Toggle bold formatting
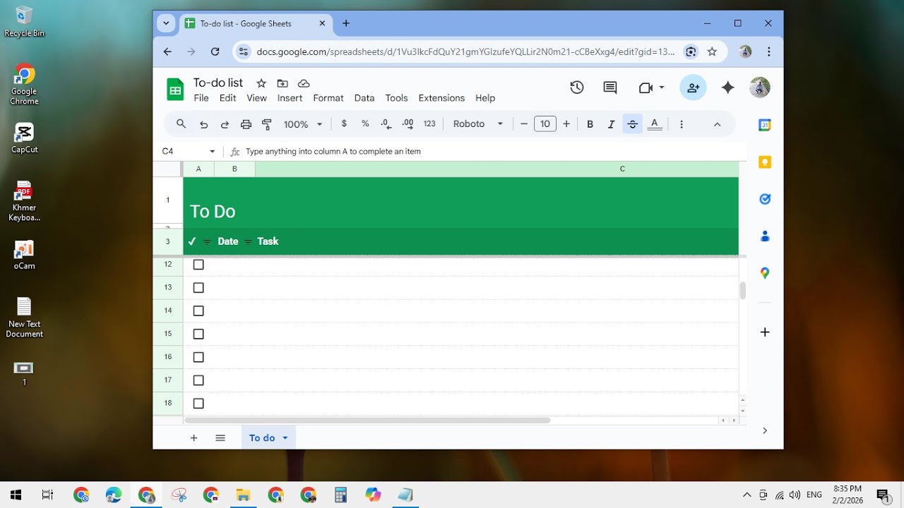Viewport: 904px width, 508px height. tap(590, 124)
